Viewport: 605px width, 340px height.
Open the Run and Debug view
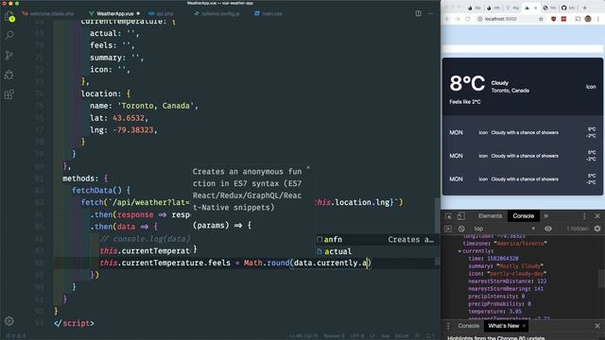pyautogui.click(x=9, y=75)
